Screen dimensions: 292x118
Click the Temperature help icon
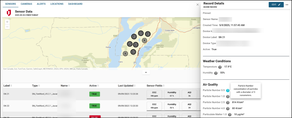(220, 67)
